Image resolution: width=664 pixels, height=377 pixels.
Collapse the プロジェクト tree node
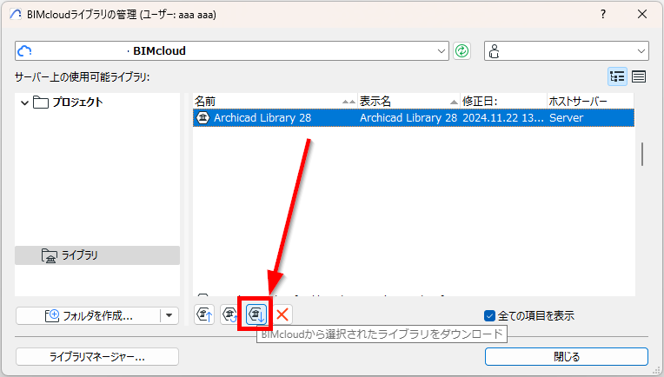tap(24, 103)
